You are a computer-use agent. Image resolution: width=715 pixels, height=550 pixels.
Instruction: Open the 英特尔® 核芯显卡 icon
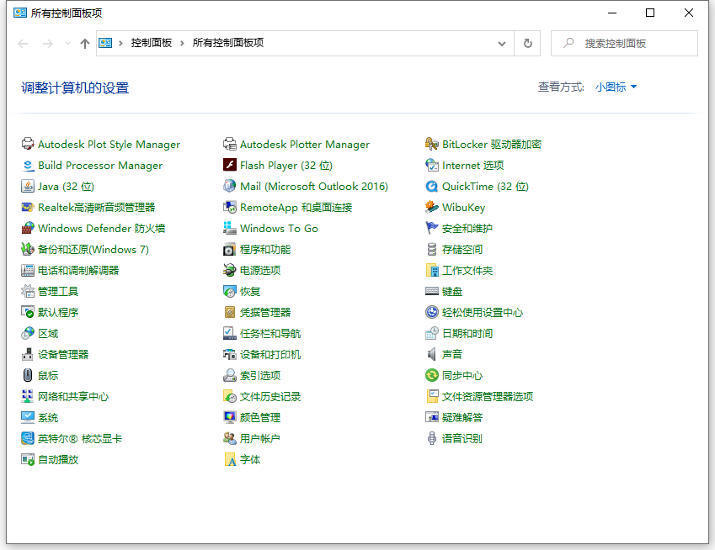pos(28,438)
